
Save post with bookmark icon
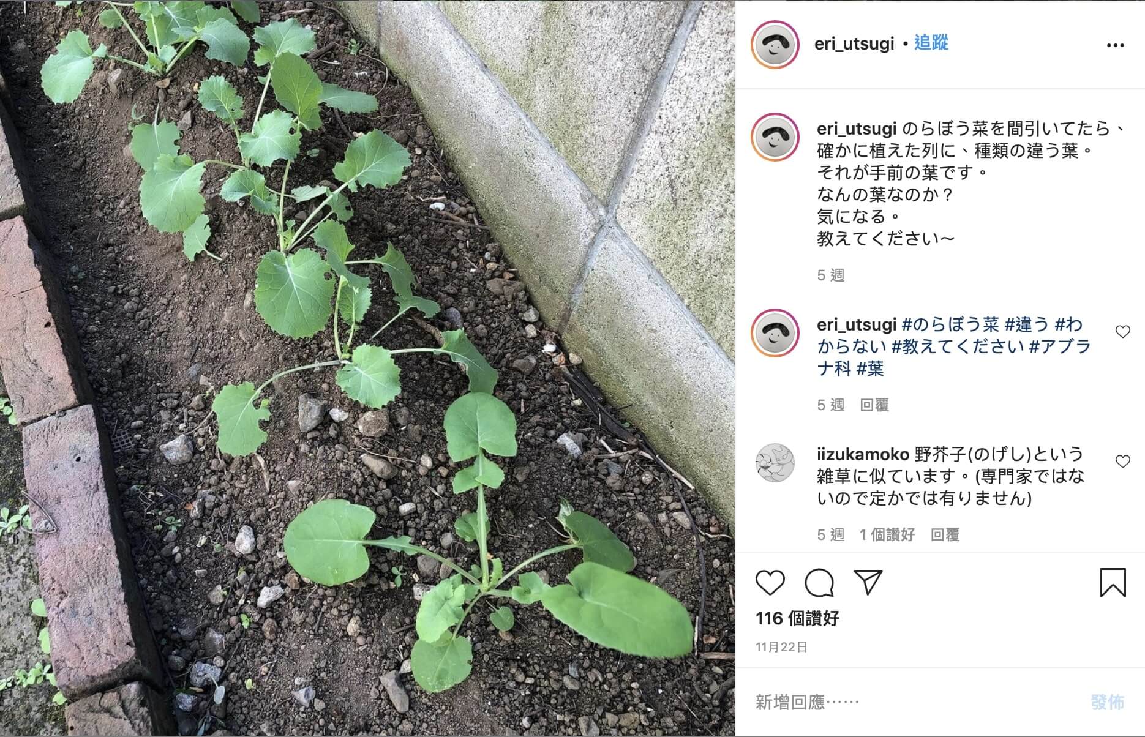pyautogui.click(x=1113, y=582)
